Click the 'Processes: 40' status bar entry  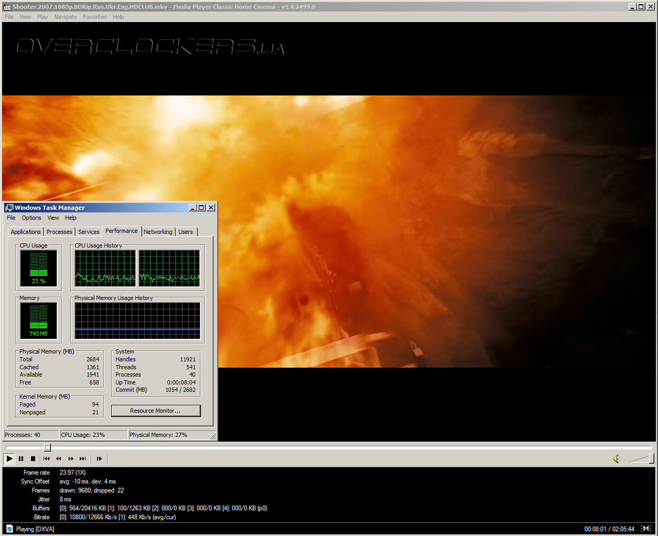click(x=31, y=435)
